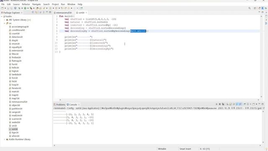Select minmaxornull.kt in Package Explorer tree
The image size is (268, 151).
(x=20, y=102)
